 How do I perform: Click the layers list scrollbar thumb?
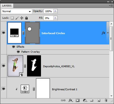[x=111, y=38]
